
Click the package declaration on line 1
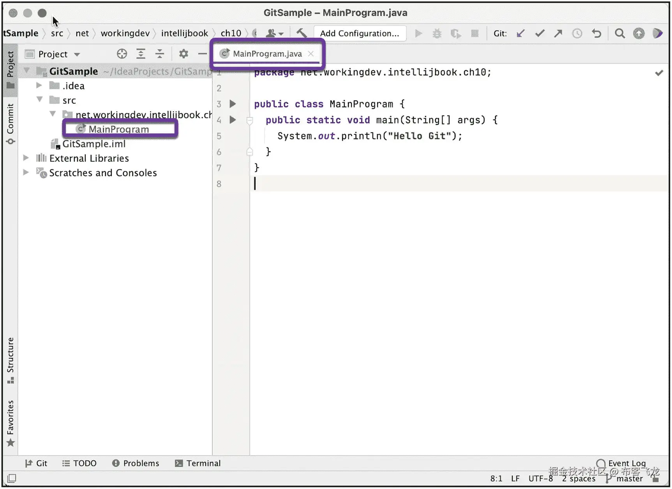[x=373, y=72]
